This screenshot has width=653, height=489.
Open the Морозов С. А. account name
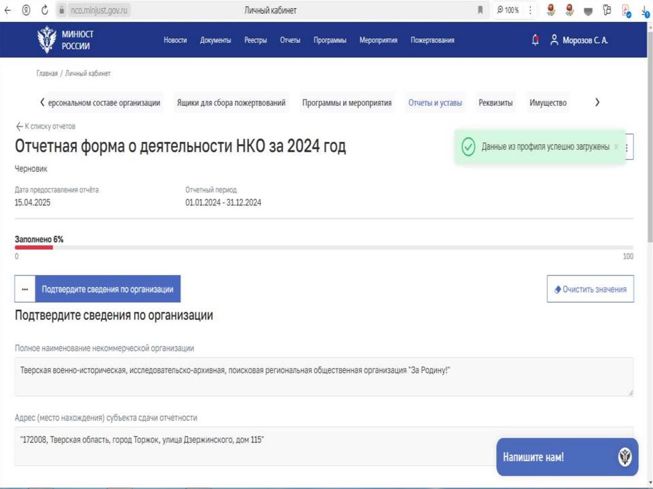pyautogui.click(x=585, y=40)
